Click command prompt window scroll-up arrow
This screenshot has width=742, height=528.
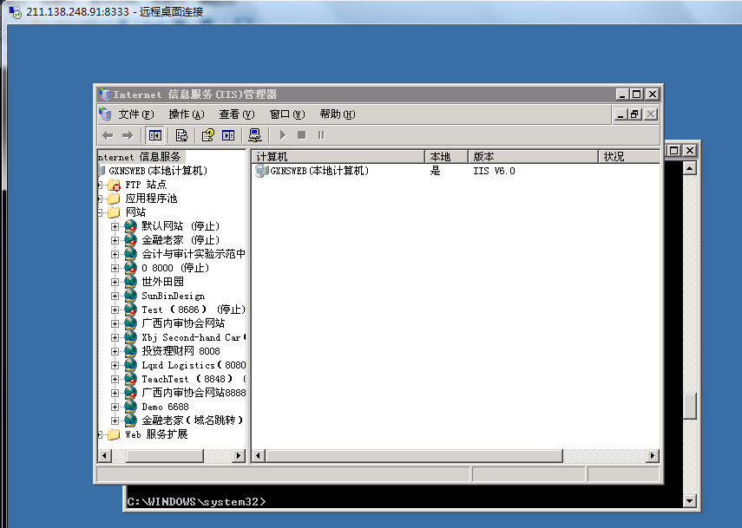click(x=690, y=168)
